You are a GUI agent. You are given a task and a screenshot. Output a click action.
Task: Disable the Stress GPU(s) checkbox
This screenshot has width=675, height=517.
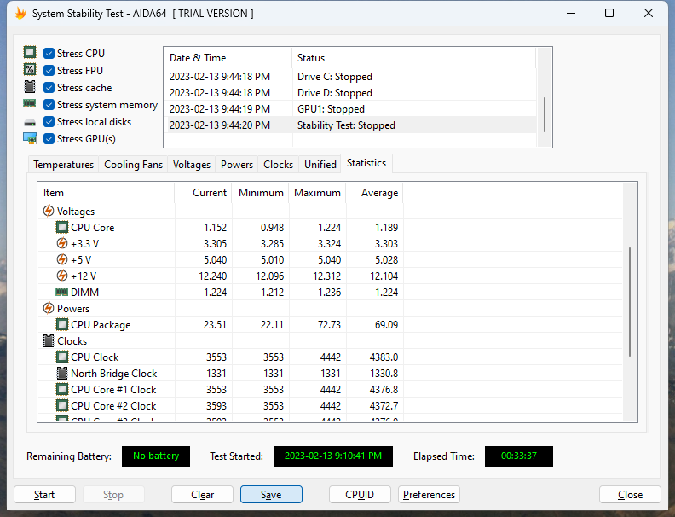(49, 139)
